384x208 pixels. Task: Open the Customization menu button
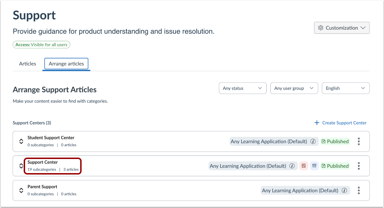pyautogui.click(x=342, y=28)
